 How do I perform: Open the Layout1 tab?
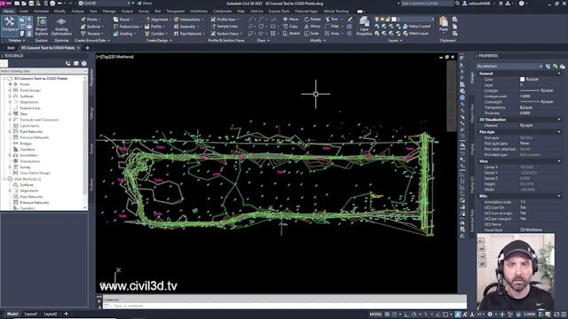pos(31,314)
